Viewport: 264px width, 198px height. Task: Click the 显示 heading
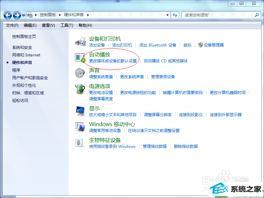[94, 109]
